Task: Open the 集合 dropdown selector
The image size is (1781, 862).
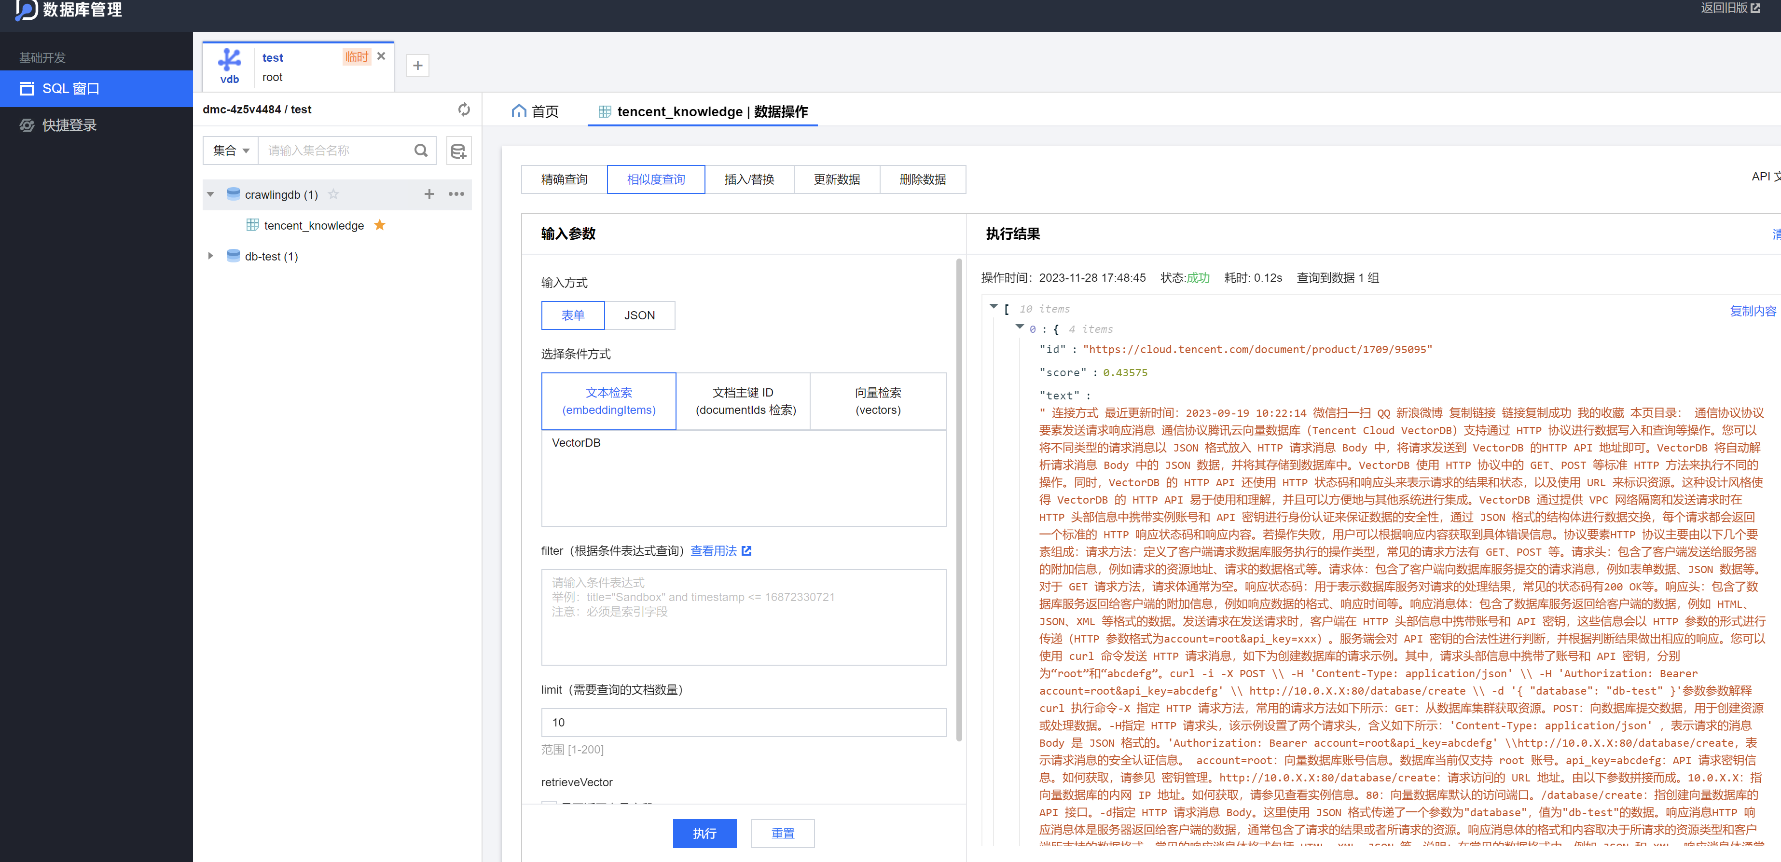Action: tap(230, 150)
